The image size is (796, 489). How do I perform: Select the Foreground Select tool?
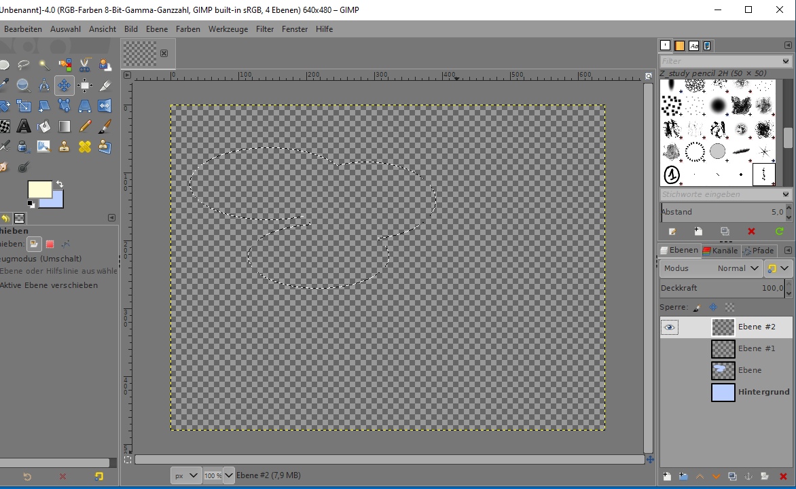tap(105, 65)
